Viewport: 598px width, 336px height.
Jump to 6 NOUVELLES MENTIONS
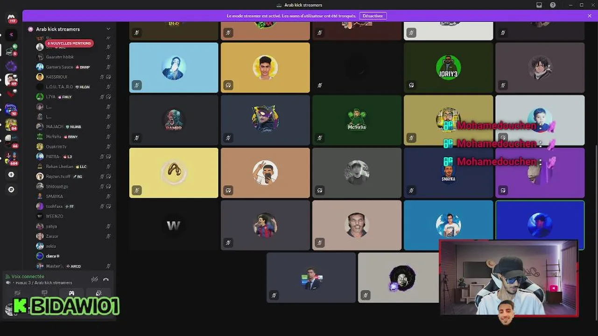click(70, 43)
